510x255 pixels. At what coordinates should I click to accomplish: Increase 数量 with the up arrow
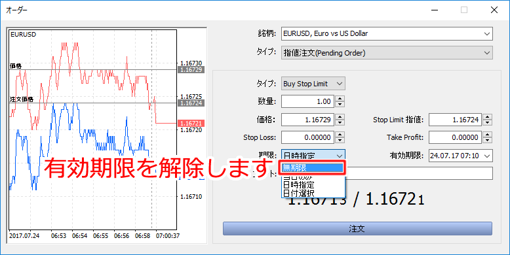pyautogui.click(x=340, y=99)
